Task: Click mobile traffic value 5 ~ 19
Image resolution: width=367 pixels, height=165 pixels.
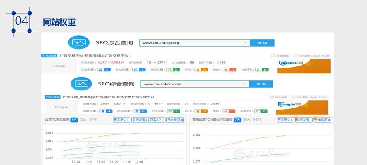Action: [154, 104]
